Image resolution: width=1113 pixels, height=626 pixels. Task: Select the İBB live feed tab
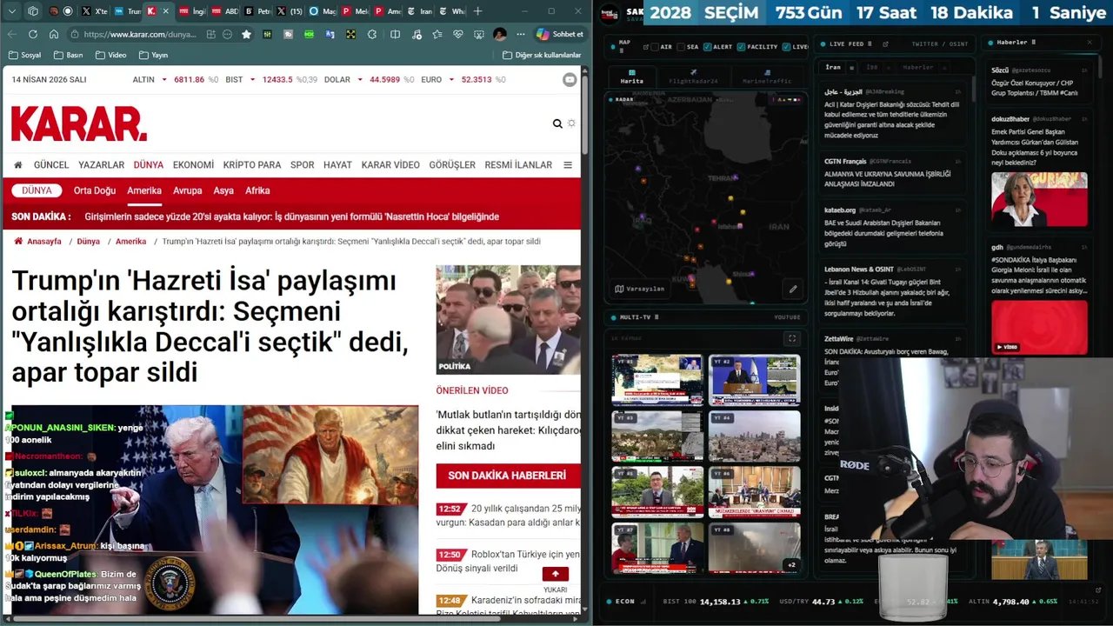pyautogui.click(x=872, y=67)
